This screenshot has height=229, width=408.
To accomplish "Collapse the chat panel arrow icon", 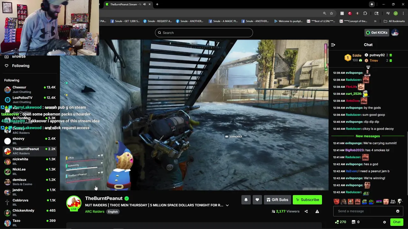I will pyautogui.click(x=333, y=45).
